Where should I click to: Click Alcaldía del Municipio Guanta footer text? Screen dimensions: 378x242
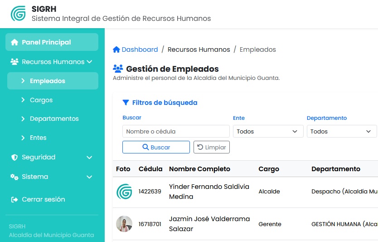[x=51, y=235]
